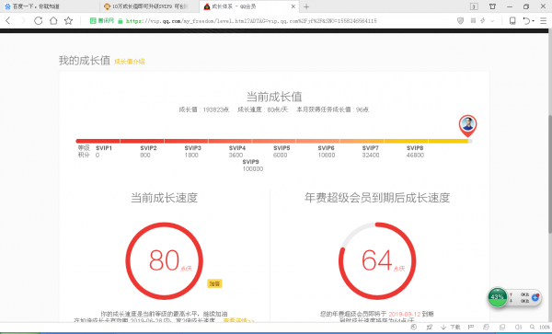Open a new tab with the plus button
Viewport: 552px width, 334px height.
[306, 6]
